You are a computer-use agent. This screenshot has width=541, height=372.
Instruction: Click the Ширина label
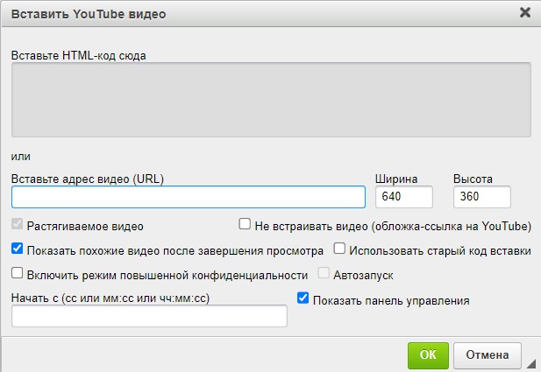click(396, 179)
